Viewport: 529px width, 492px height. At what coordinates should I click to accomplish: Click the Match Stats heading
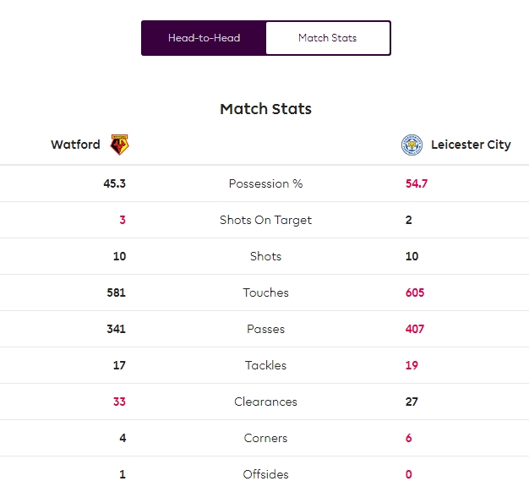[265, 109]
